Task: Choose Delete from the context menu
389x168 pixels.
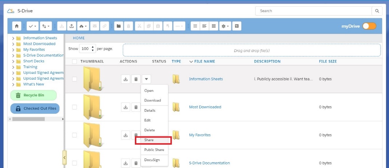Action: (x=155, y=130)
